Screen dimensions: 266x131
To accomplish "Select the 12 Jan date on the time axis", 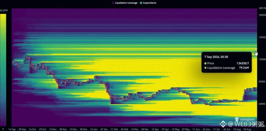I will [x=94, y=129].
